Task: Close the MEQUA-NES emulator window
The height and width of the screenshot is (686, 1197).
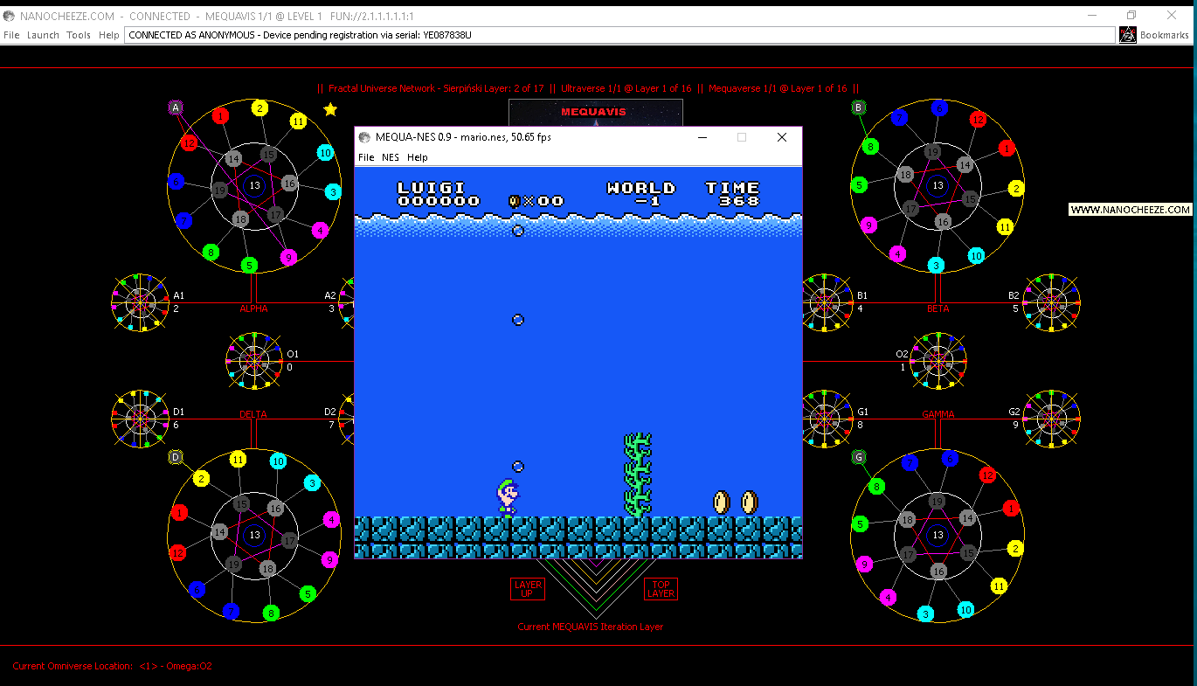Action: tap(782, 137)
